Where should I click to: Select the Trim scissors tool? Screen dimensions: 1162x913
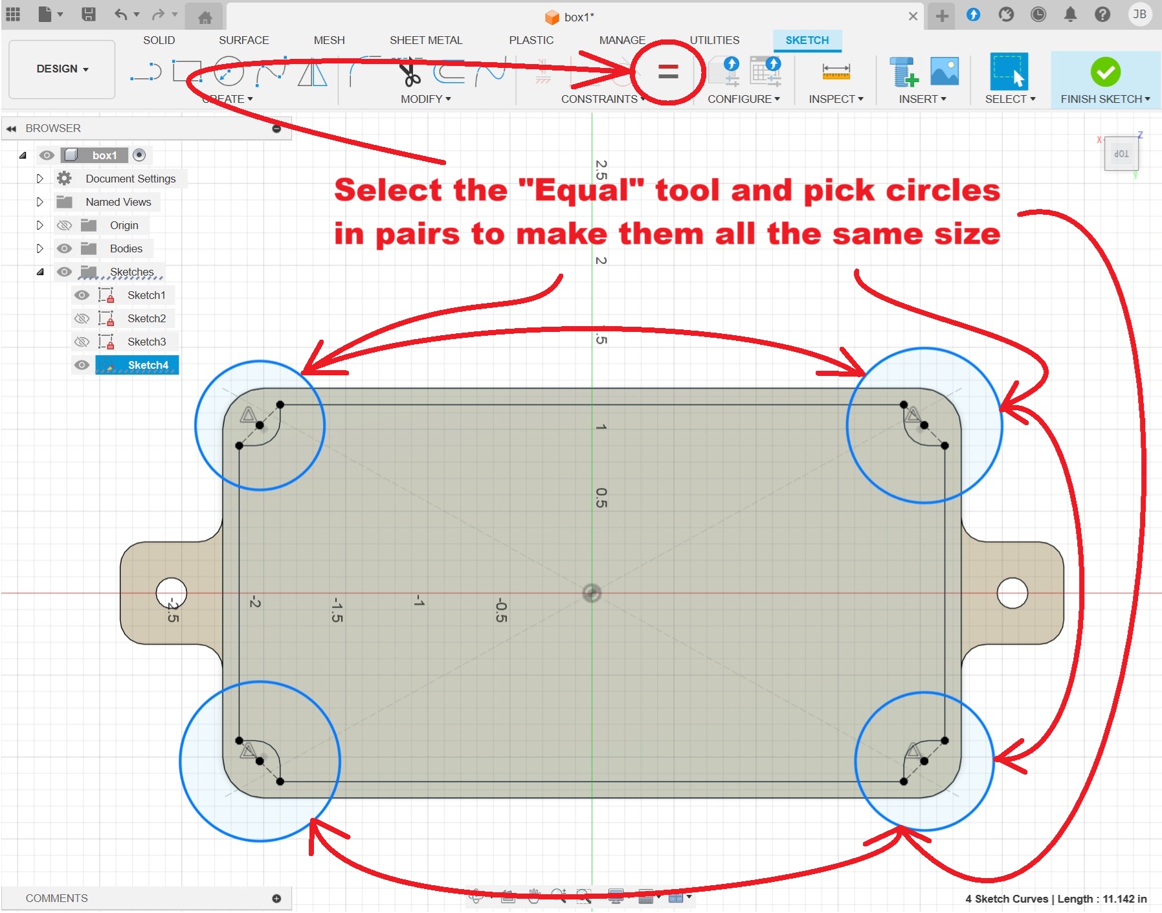click(x=409, y=73)
